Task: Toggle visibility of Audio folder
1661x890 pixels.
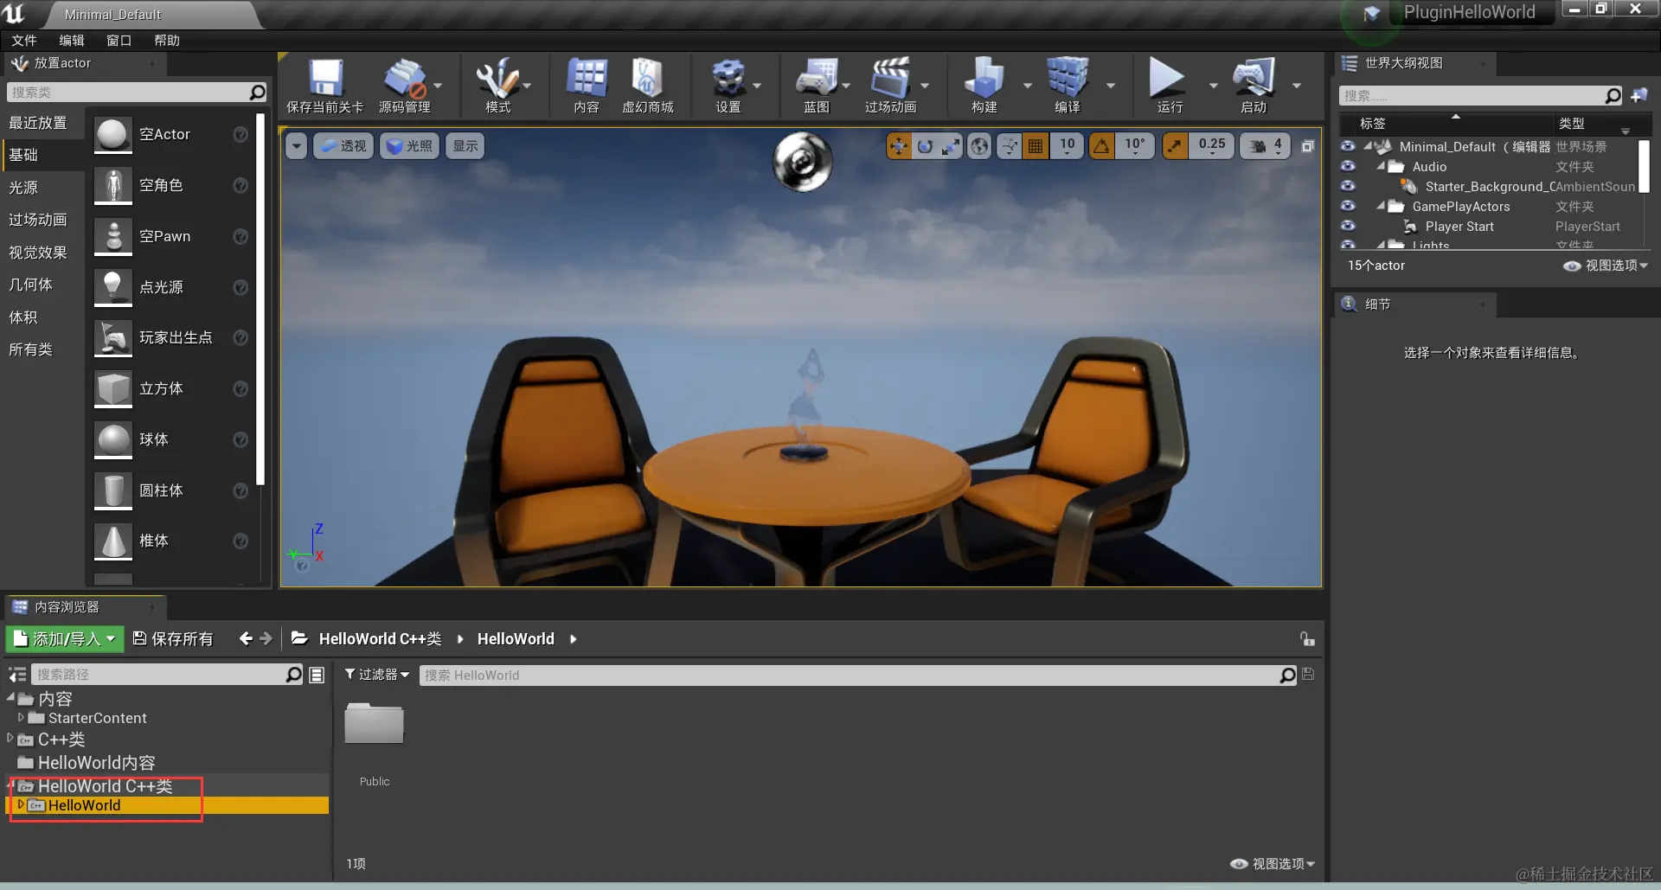Action: coord(1348,166)
